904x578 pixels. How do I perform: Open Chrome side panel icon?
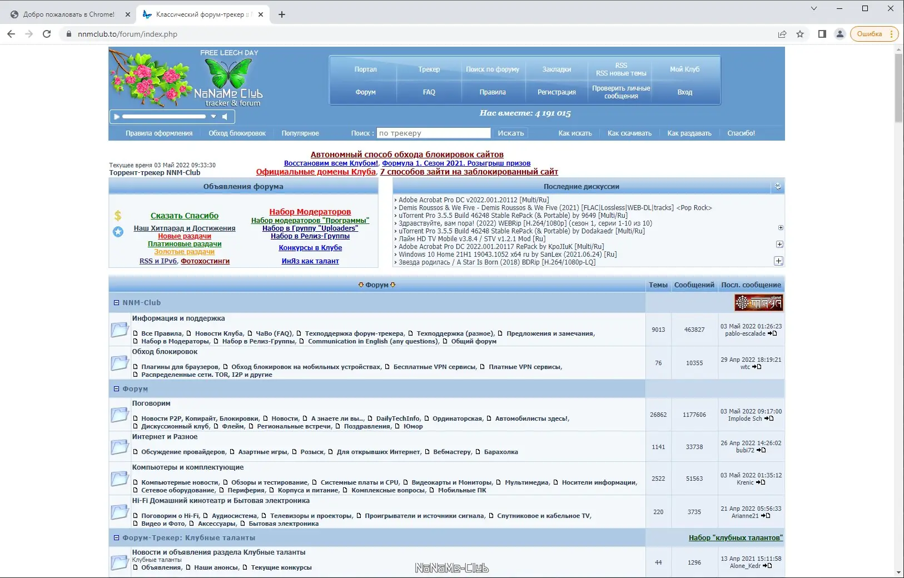[x=822, y=34]
